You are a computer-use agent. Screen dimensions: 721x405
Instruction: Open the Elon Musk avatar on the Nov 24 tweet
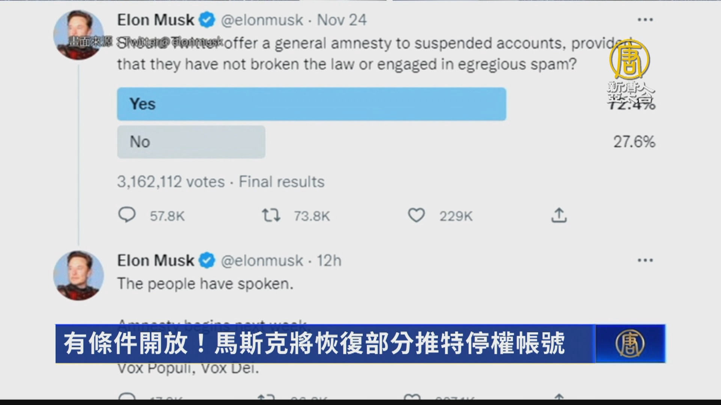point(78,34)
